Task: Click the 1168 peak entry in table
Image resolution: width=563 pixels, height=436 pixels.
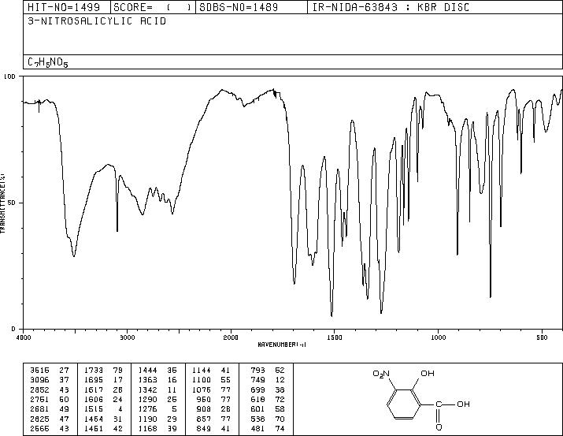Action: [x=157, y=429]
